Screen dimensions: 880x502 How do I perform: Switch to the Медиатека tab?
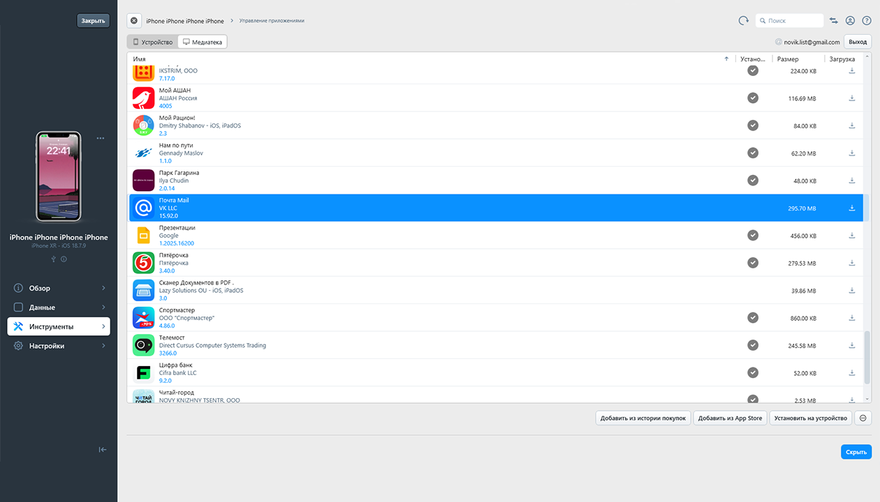coord(203,43)
